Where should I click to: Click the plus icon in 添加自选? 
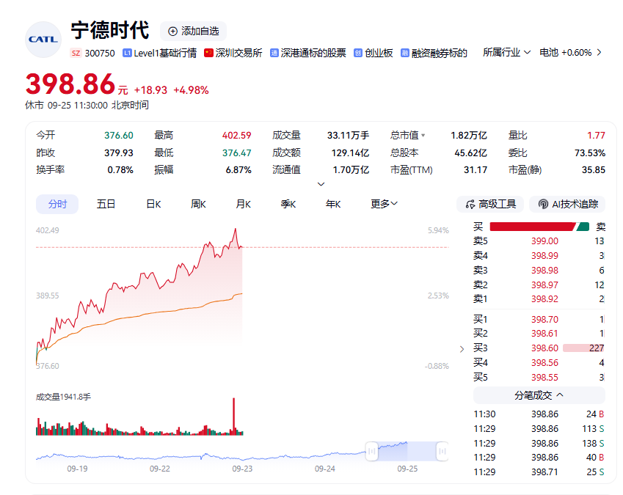pos(173,32)
